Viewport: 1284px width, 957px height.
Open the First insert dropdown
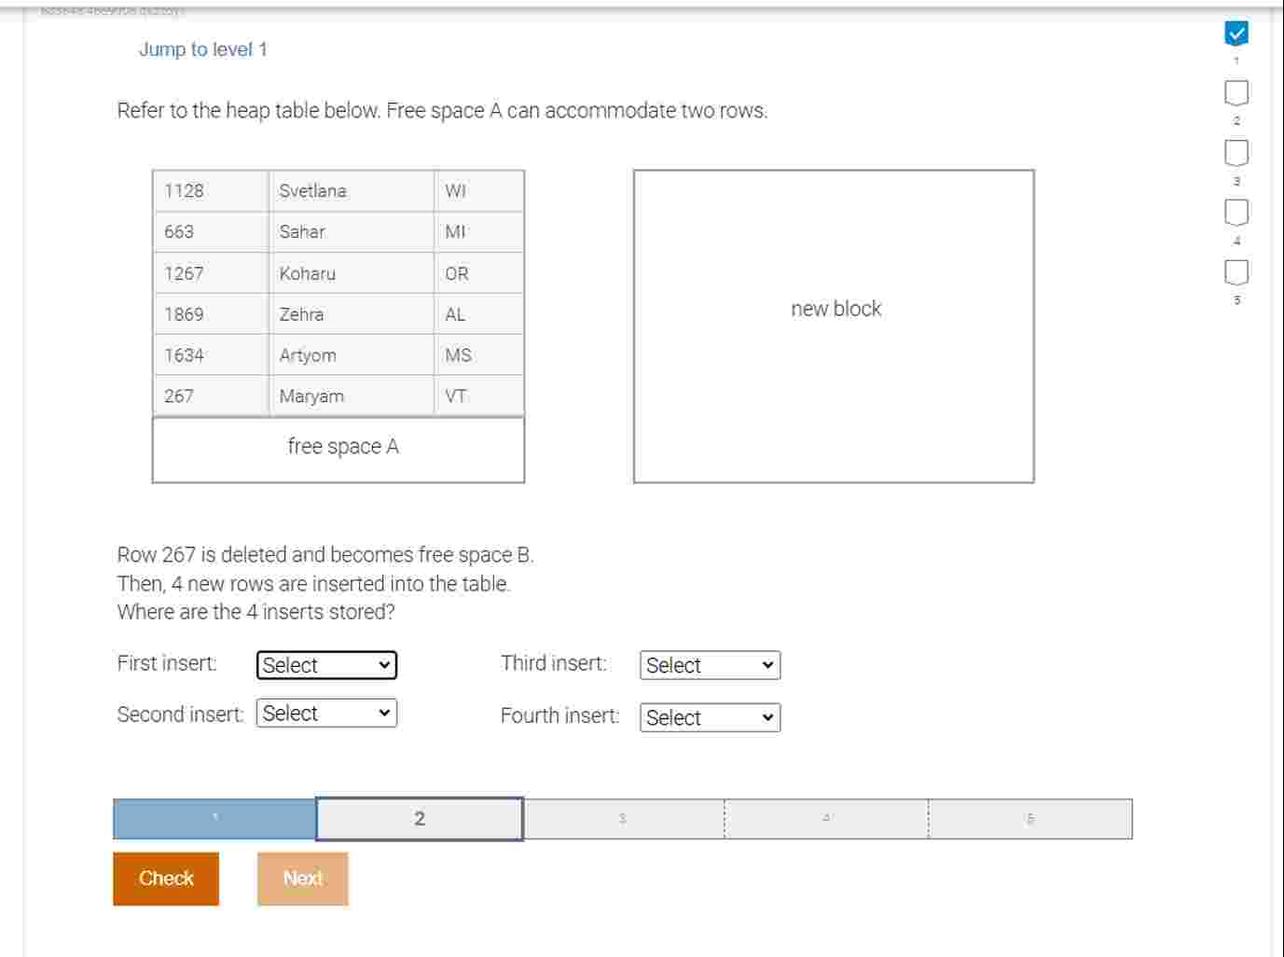click(x=325, y=665)
